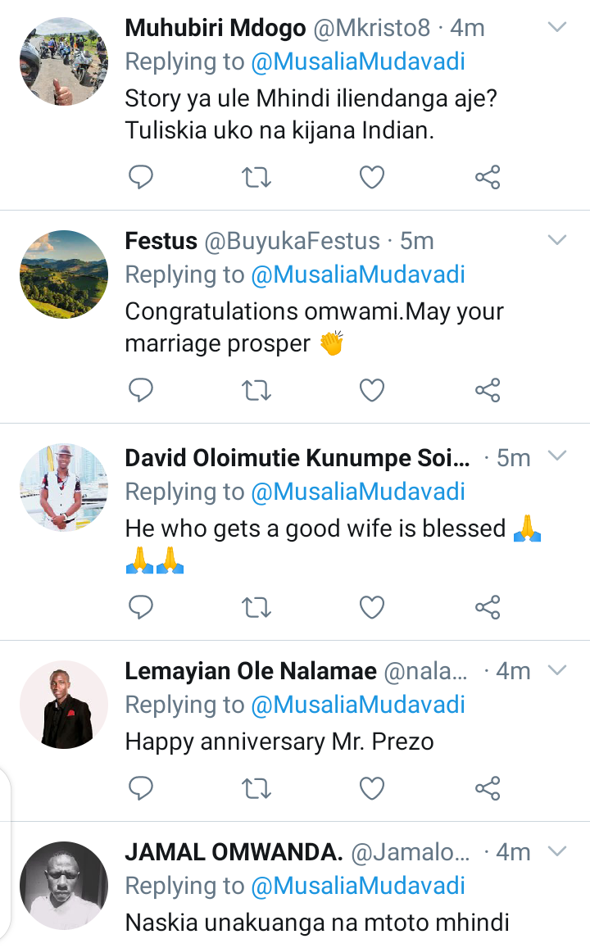Open more options on JAMAL OMWANDA's tweet
This screenshot has width=590, height=948.
pos(557,852)
